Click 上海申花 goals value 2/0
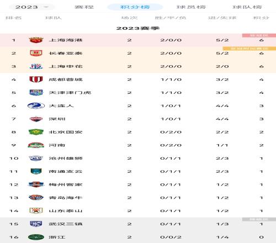 point(222,66)
